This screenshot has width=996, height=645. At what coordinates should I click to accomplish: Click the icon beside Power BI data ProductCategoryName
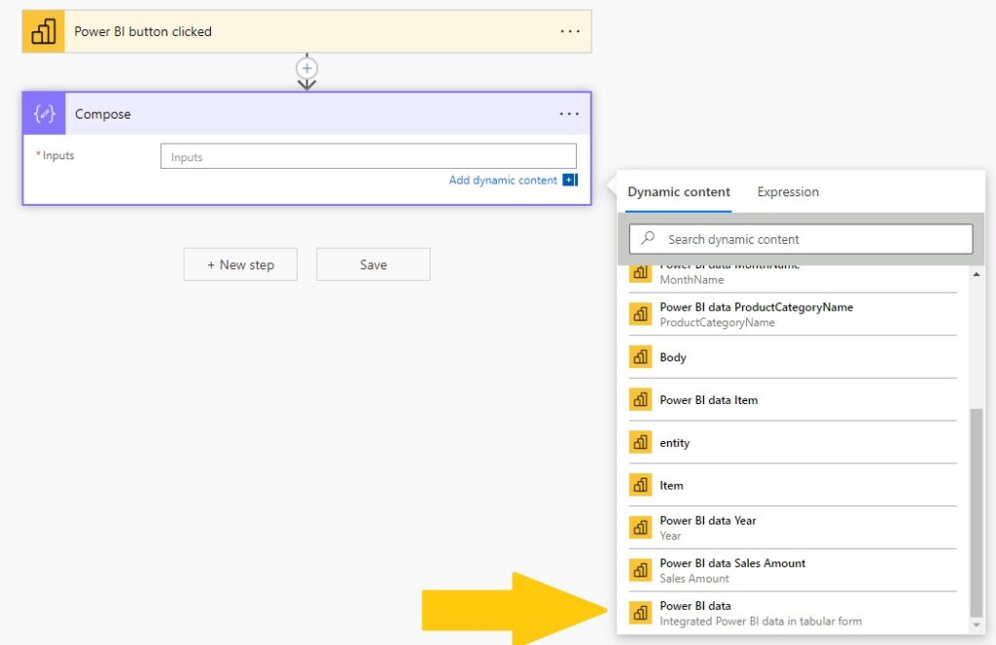tap(640, 314)
